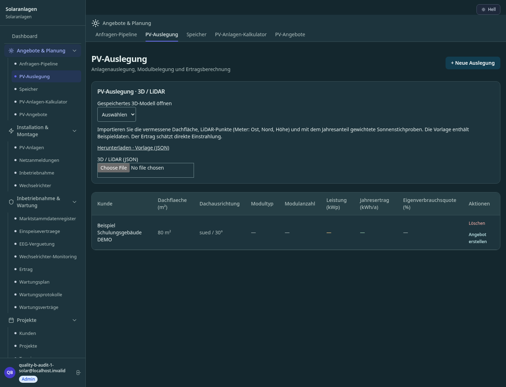
Task: Collapse the Installation & Montage chevron
Action: (x=74, y=131)
